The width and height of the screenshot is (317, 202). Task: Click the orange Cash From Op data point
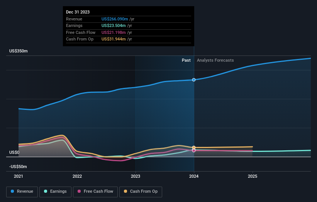point(194,148)
